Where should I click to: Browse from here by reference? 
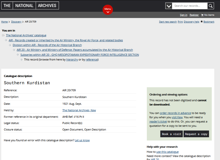pos(92,59)
